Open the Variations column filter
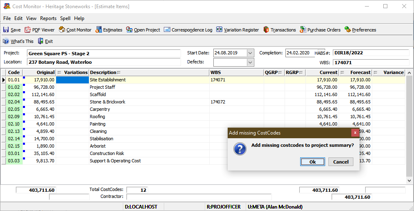This screenshot has width=414, height=211. click(x=59, y=72)
